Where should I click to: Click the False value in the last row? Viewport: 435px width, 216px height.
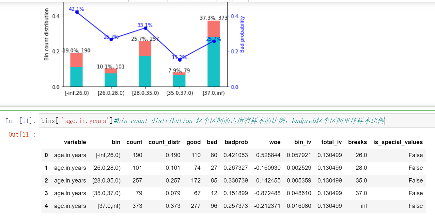[x=415, y=206]
